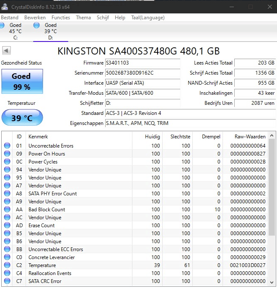The width and height of the screenshot is (277, 288).
Task: Click the Interface field UASP (Serial ATA)
Action: point(142,83)
